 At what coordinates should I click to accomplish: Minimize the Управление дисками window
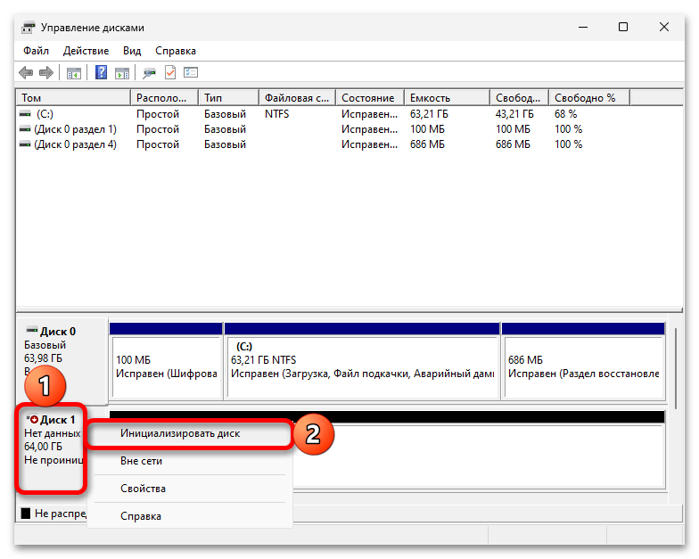pyautogui.click(x=583, y=27)
